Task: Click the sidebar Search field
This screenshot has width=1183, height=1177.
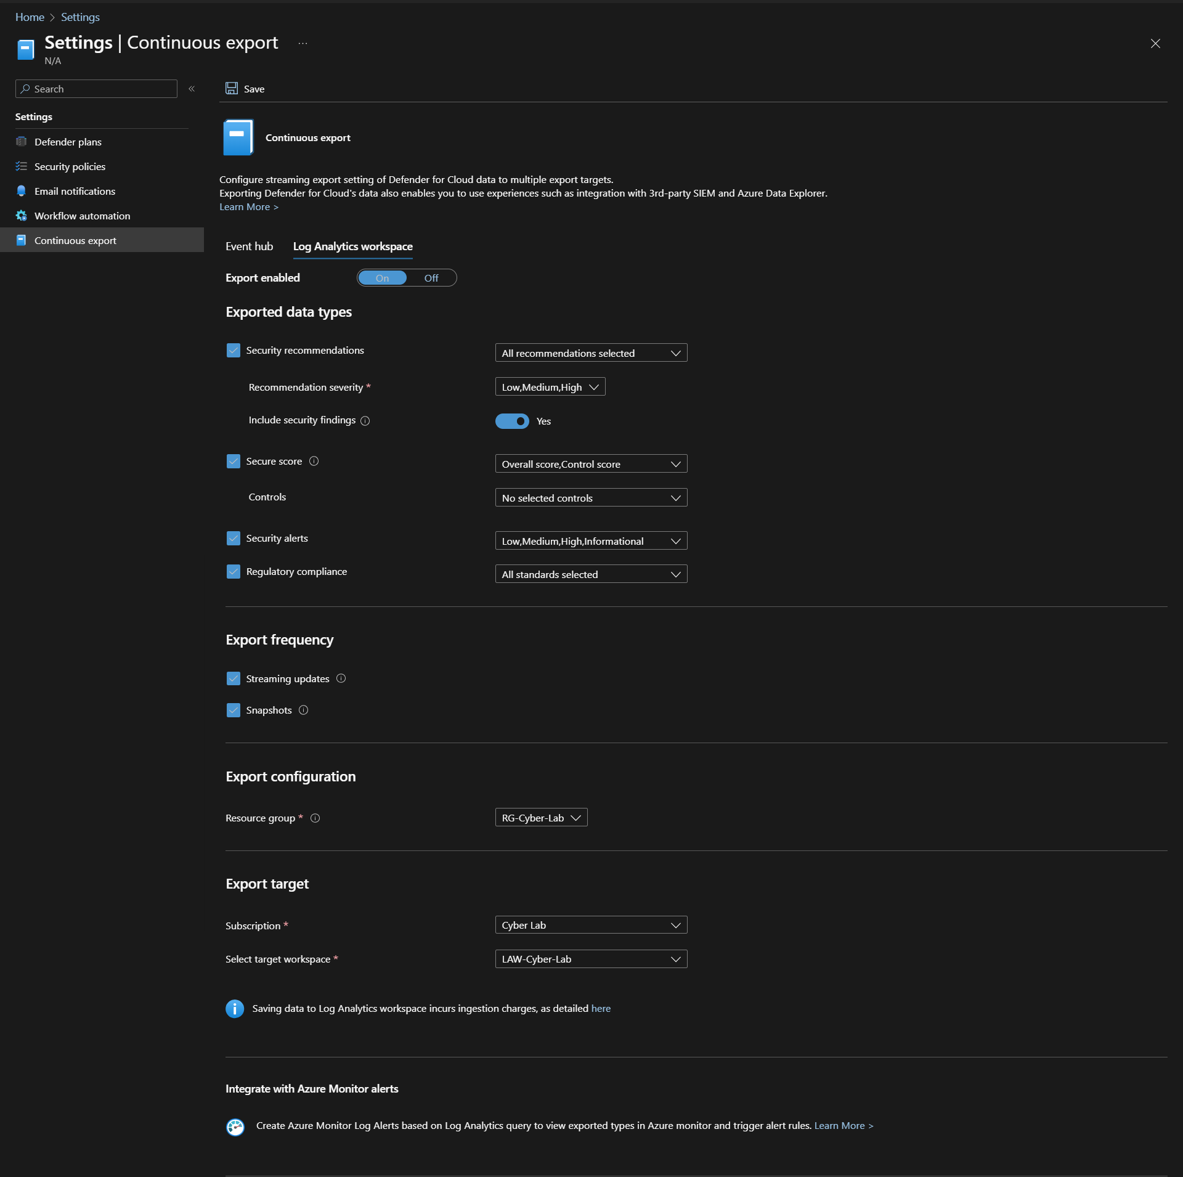Action: click(x=96, y=89)
